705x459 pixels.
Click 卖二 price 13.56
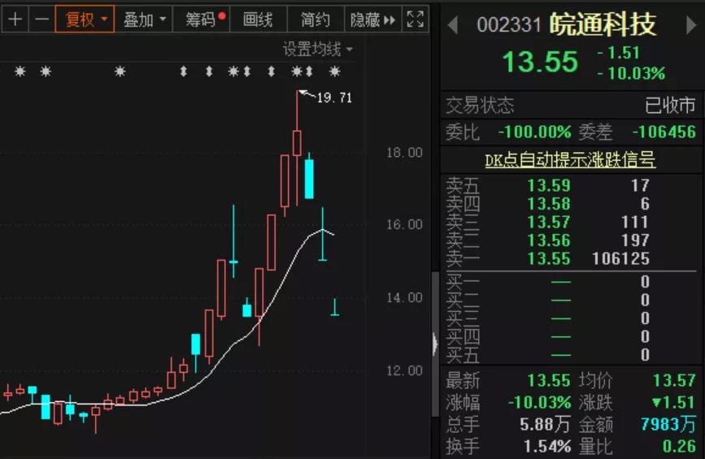coord(549,240)
